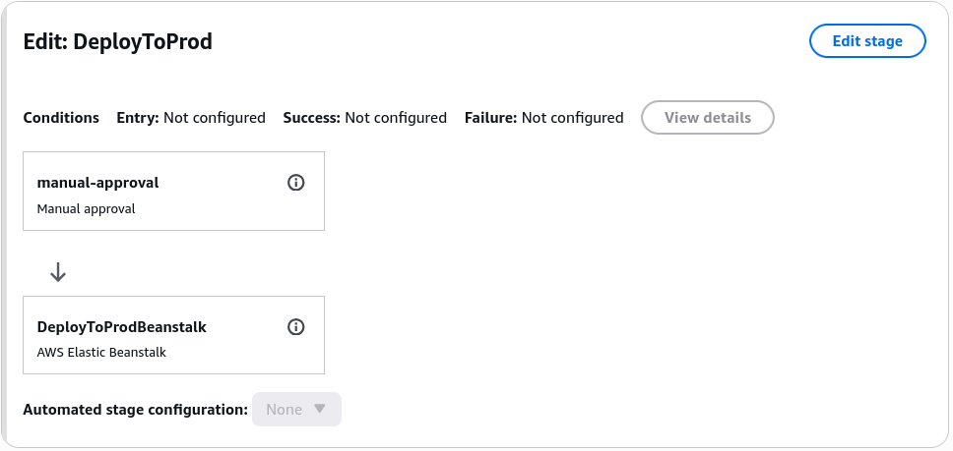This screenshot has width=953, height=451.
Task: Click the Automated stage configuration label
Action: [136, 410]
